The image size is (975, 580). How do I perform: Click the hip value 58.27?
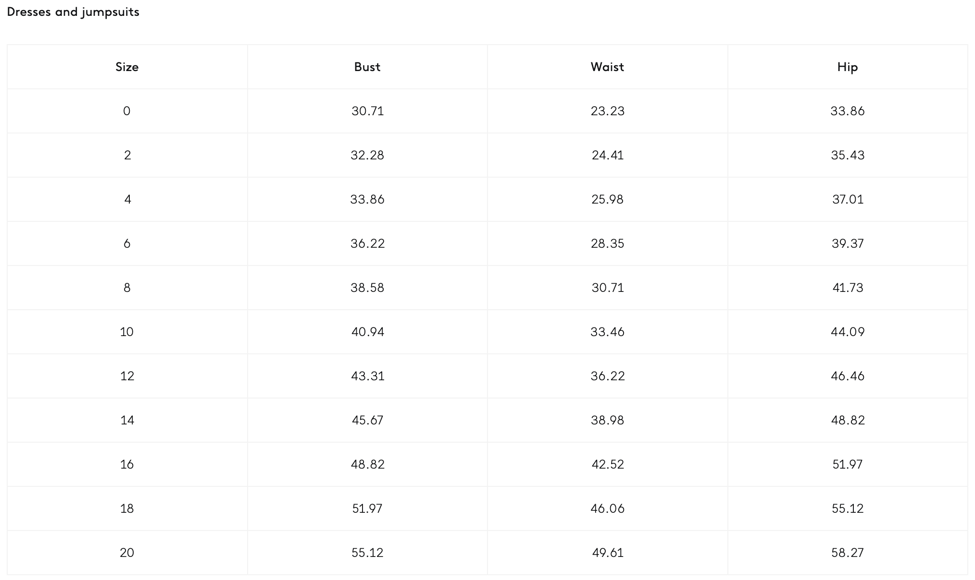pos(848,553)
